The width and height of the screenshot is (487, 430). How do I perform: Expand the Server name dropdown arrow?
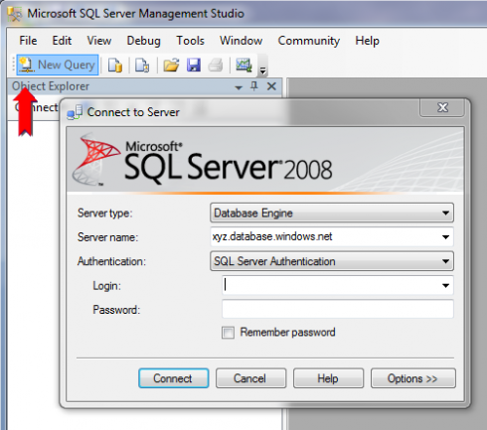tap(445, 237)
